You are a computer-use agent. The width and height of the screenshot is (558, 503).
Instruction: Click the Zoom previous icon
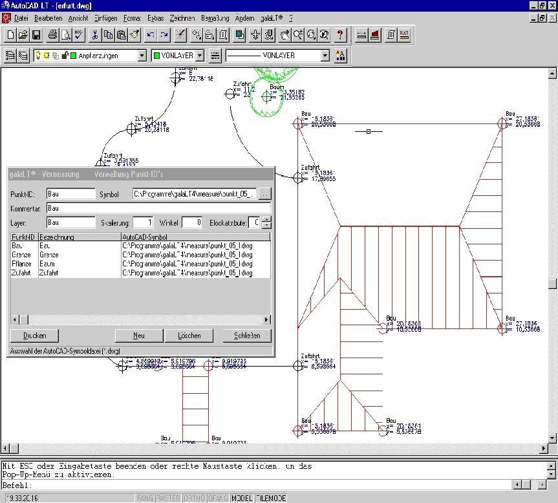324,35
